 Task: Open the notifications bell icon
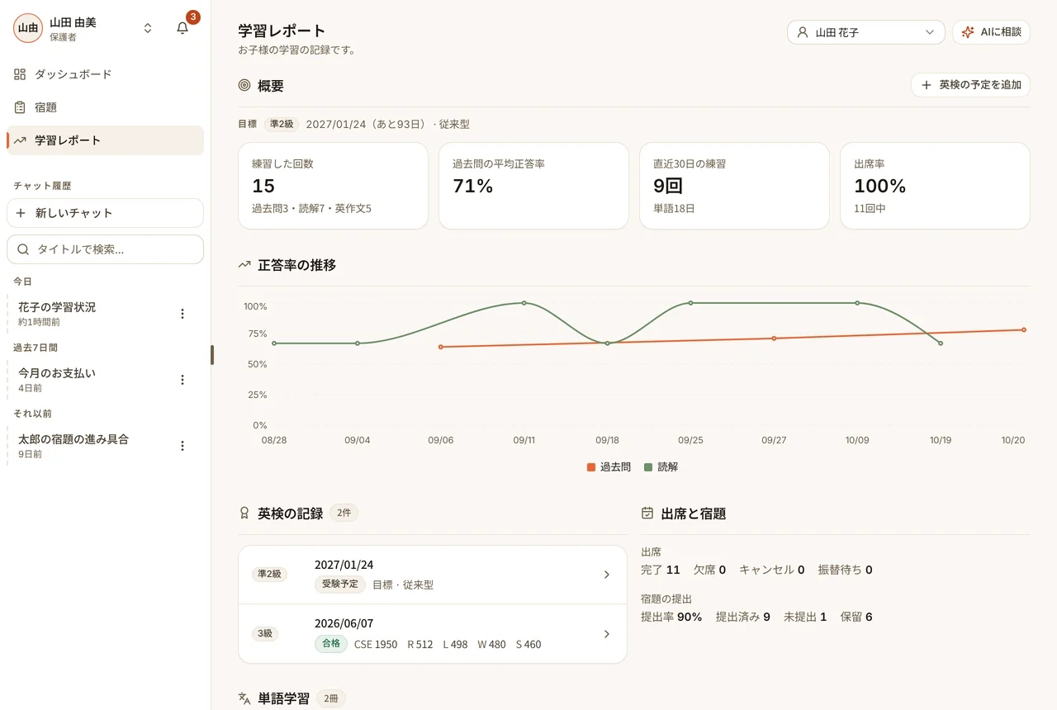click(182, 28)
